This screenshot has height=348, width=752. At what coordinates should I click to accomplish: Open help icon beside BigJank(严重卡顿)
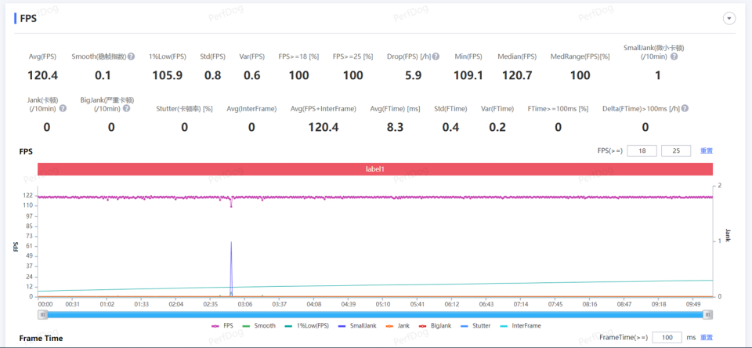point(126,108)
